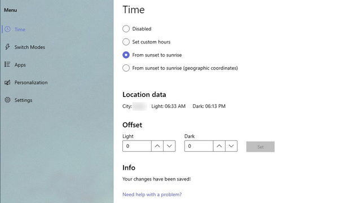Screen dimensions: 361x203
Task: Click the Light: 06:33 AM text
Action: click(x=168, y=106)
